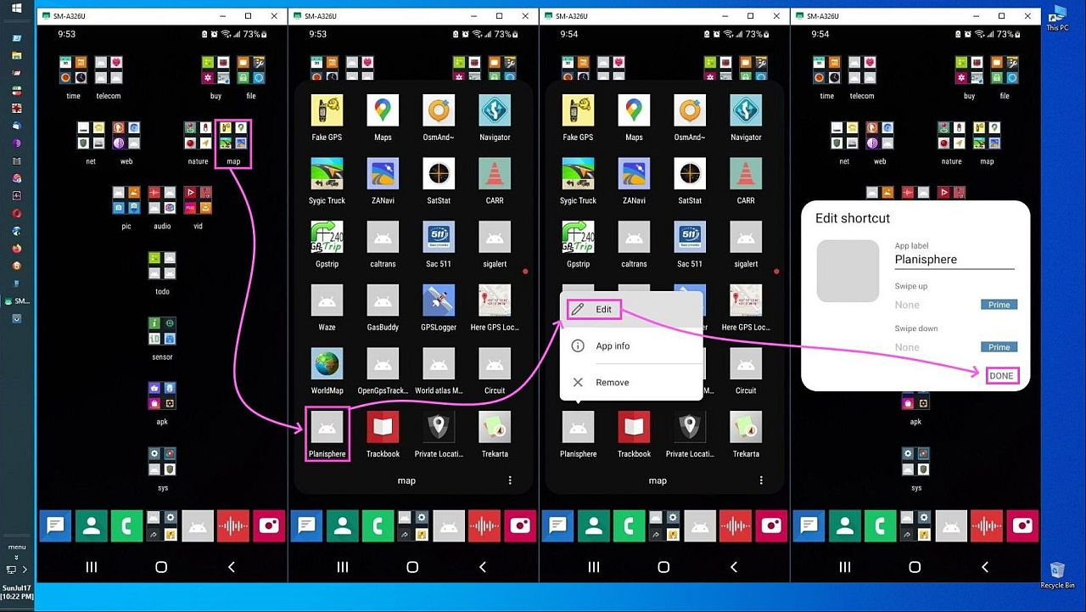1086x612 pixels.
Task: Open web folder in 9:53 home screen window
Action: (126, 136)
